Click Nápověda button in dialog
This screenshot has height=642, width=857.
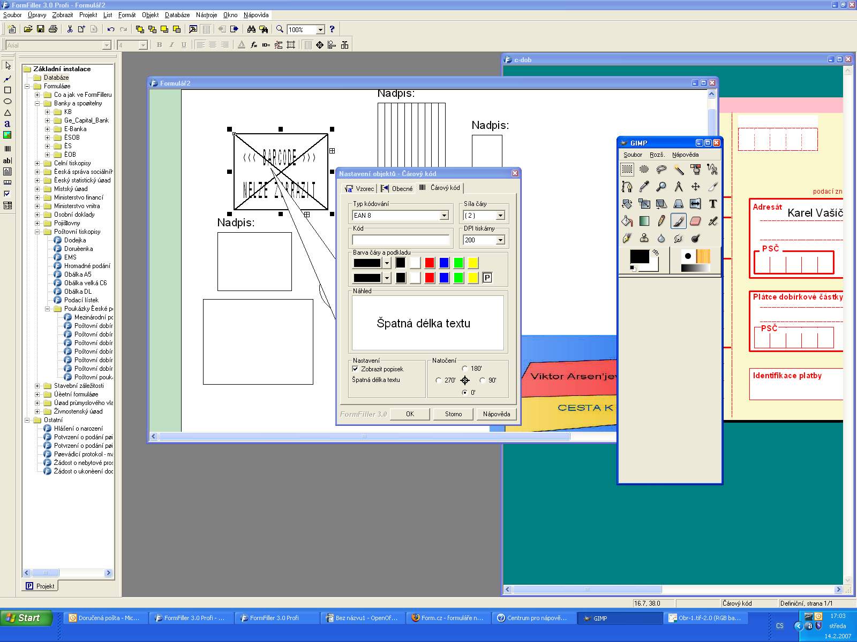tap(497, 414)
